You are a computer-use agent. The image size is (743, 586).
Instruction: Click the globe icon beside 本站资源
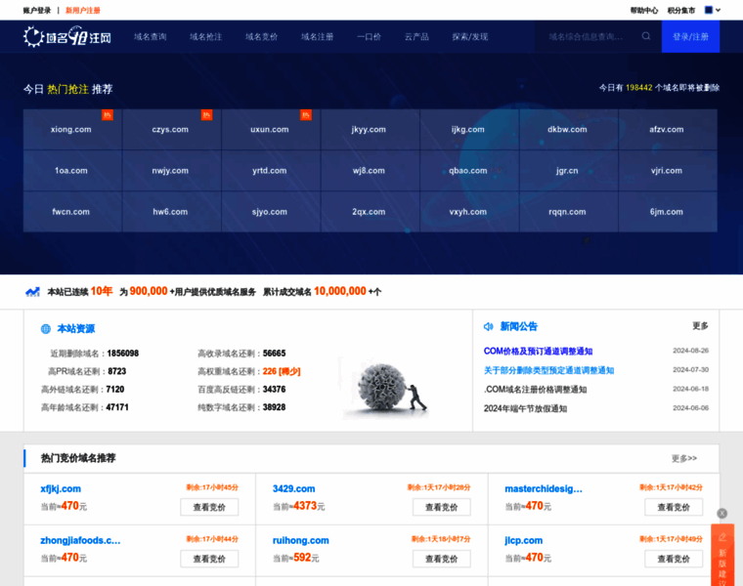(45, 329)
